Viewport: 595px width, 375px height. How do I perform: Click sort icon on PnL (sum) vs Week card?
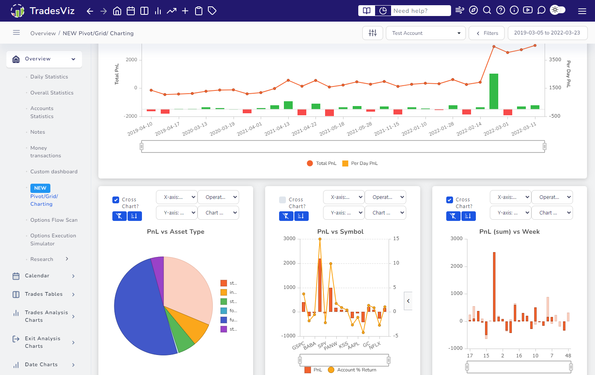point(468,216)
